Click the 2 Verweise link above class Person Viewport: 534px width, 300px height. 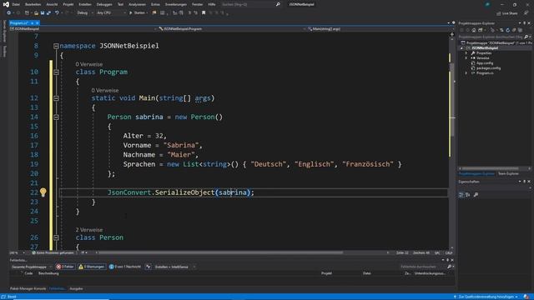click(89, 230)
